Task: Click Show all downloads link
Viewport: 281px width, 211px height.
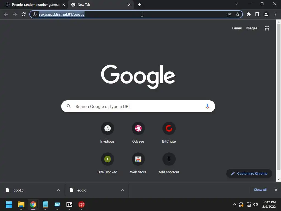Action: click(x=260, y=190)
